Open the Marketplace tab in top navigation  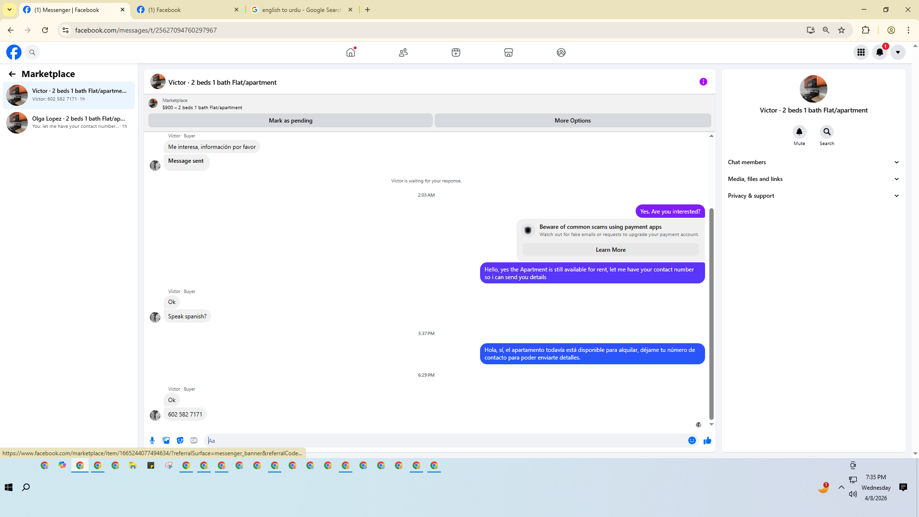(x=508, y=52)
